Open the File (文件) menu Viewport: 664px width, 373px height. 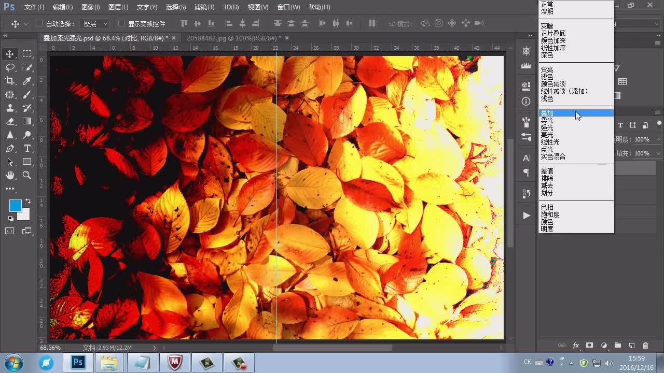(x=34, y=7)
